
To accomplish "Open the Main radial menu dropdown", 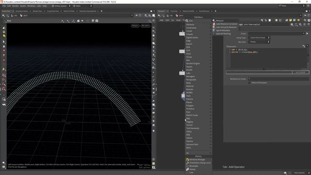I will (x=82, y=6).
